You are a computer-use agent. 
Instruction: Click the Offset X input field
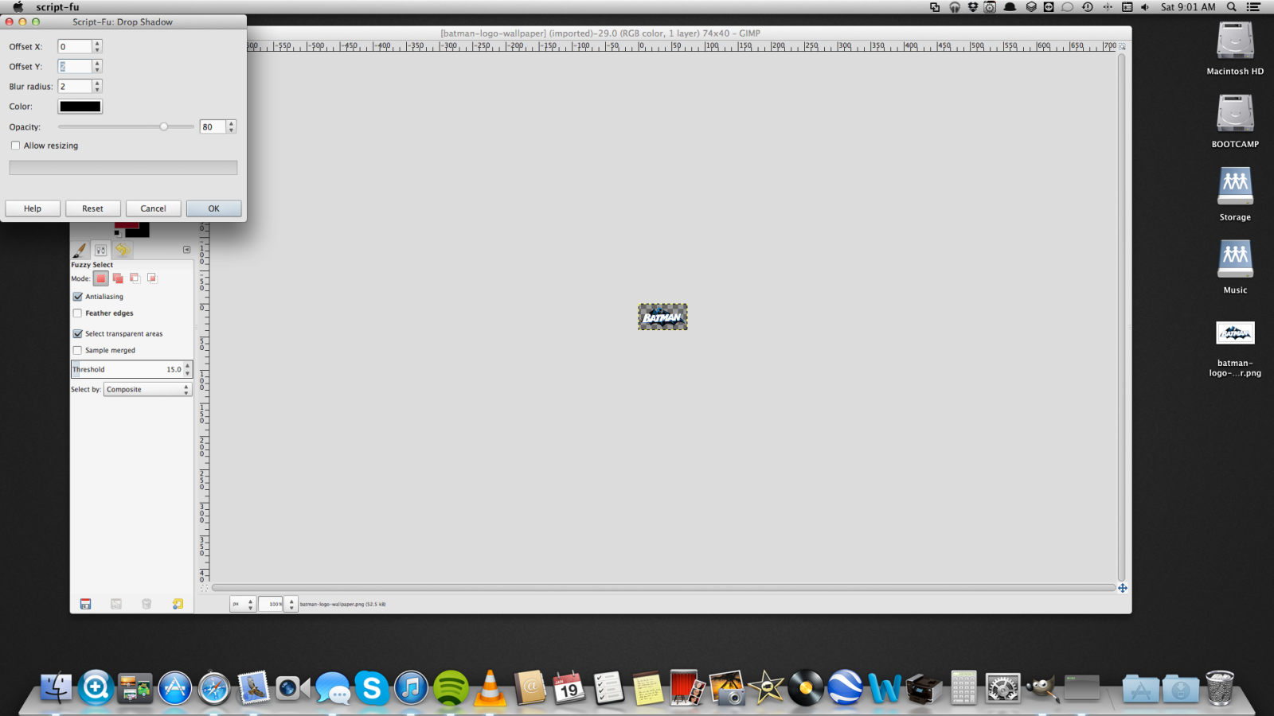[x=76, y=47]
